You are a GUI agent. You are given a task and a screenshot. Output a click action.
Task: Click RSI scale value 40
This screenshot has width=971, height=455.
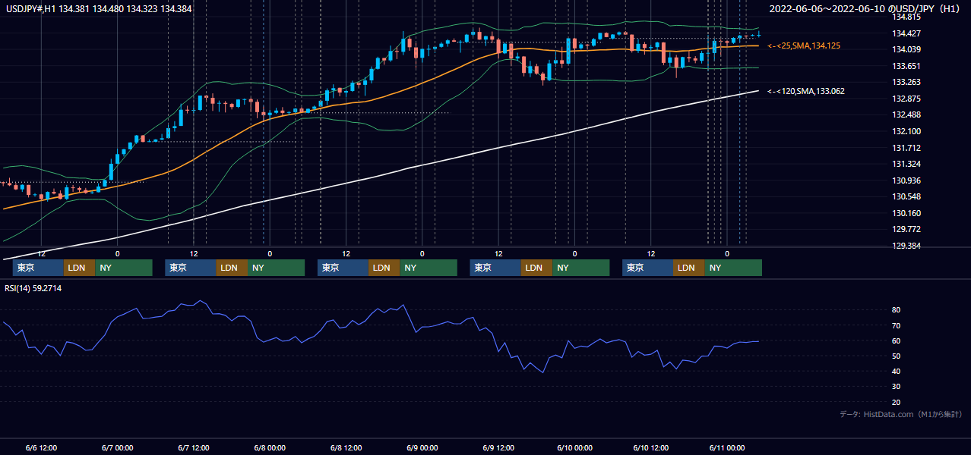pos(896,371)
